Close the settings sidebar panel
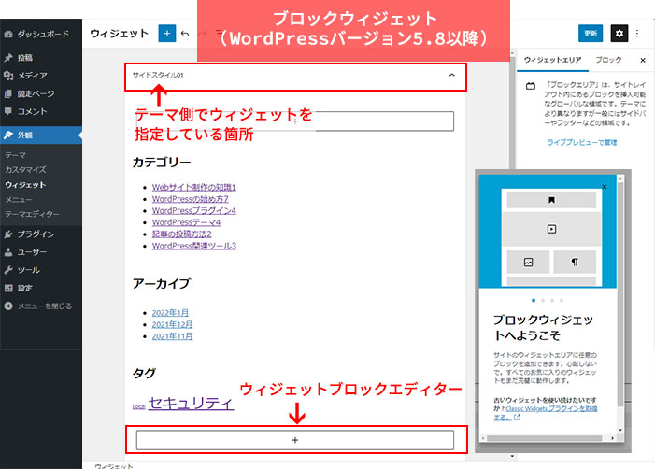 [643, 60]
